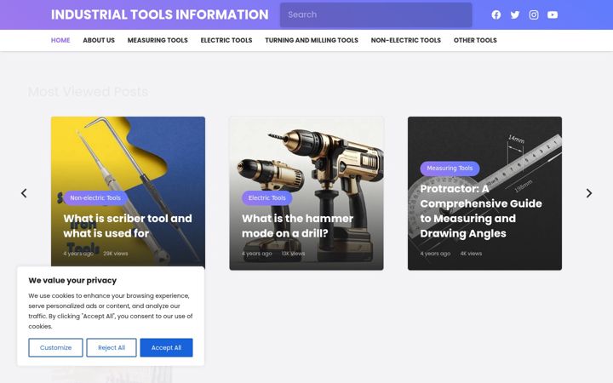The width and height of the screenshot is (613, 383).
Task: Click the Measuring Tools category badge
Action: point(450,169)
